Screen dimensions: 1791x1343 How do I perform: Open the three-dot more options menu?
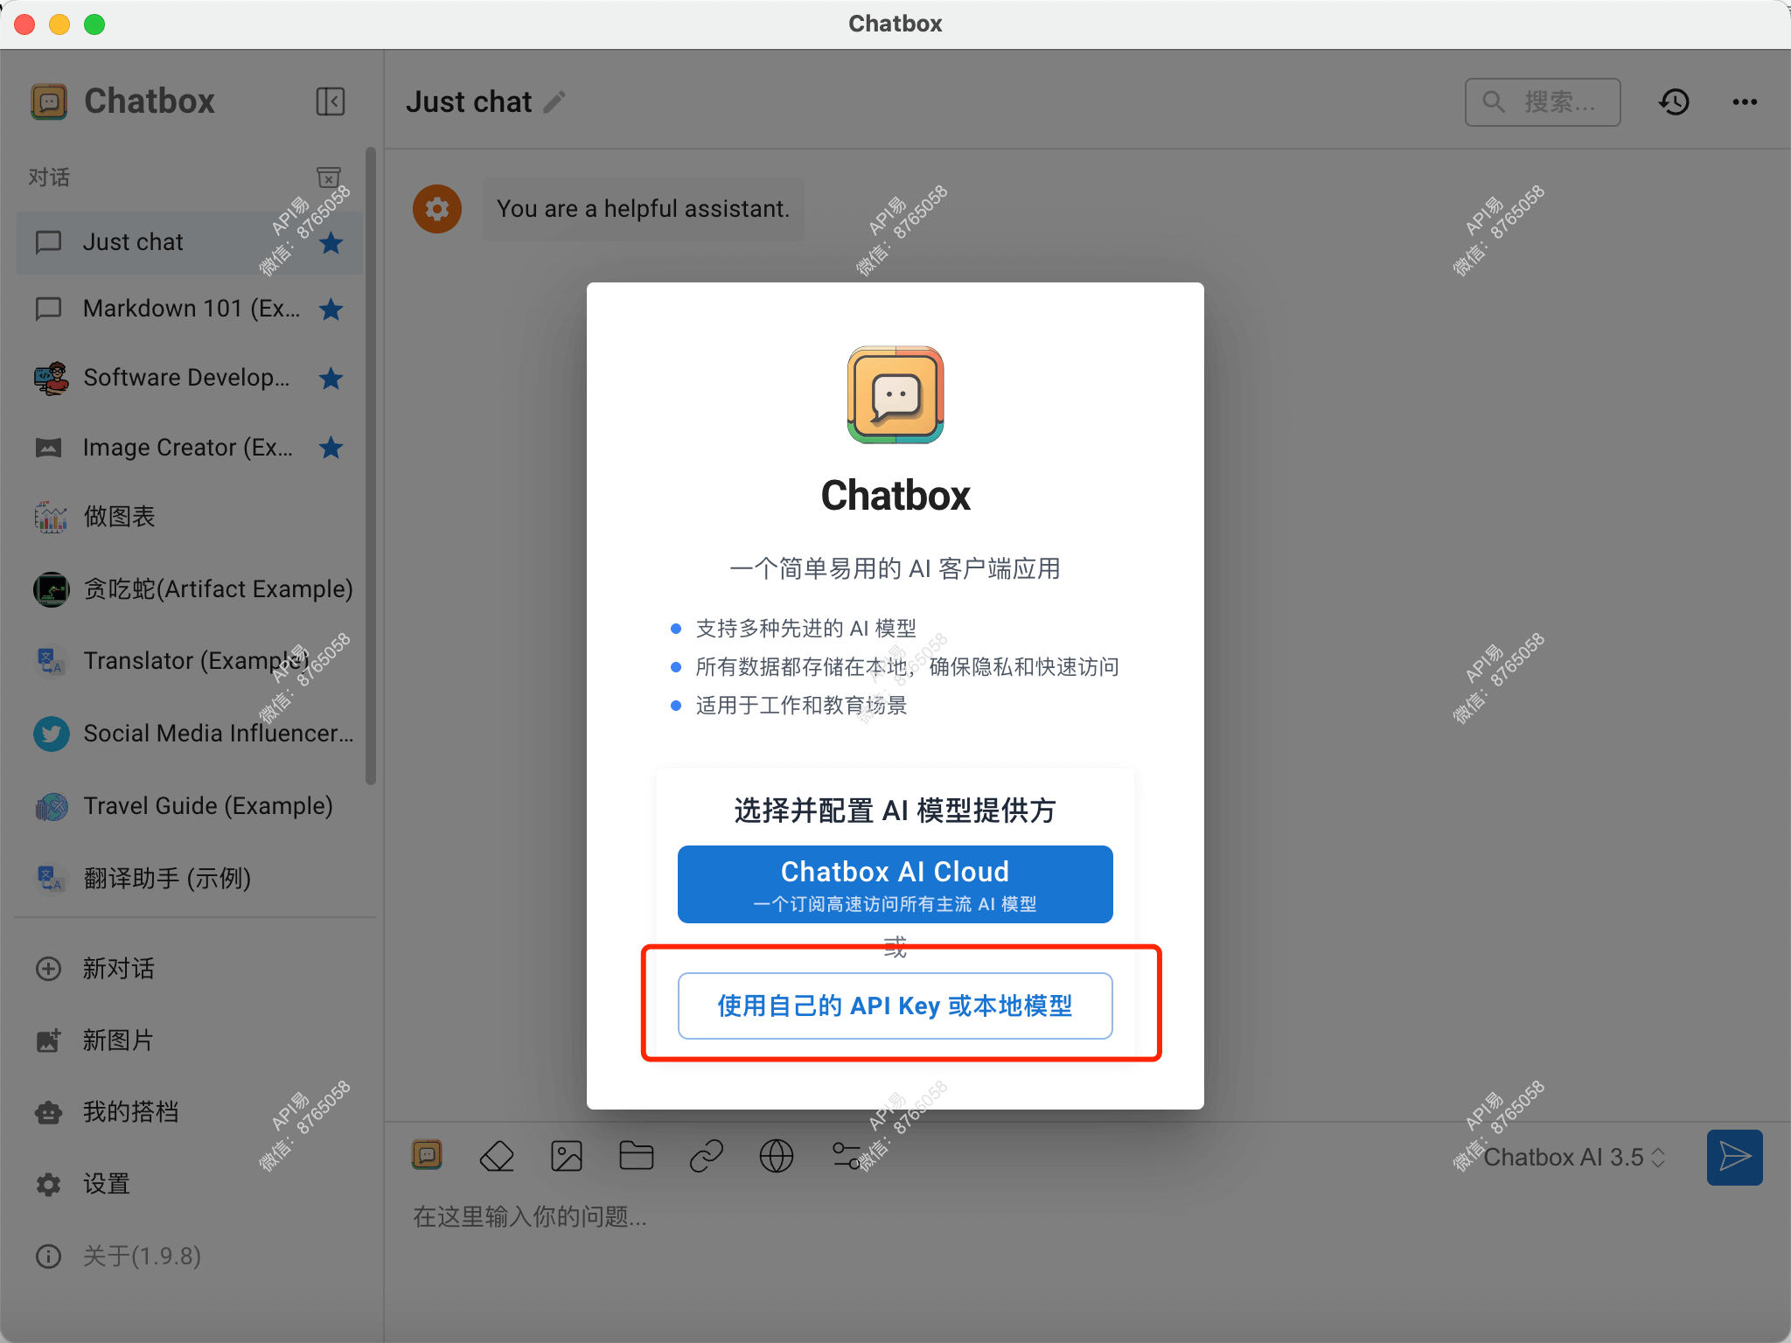[x=1745, y=101]
